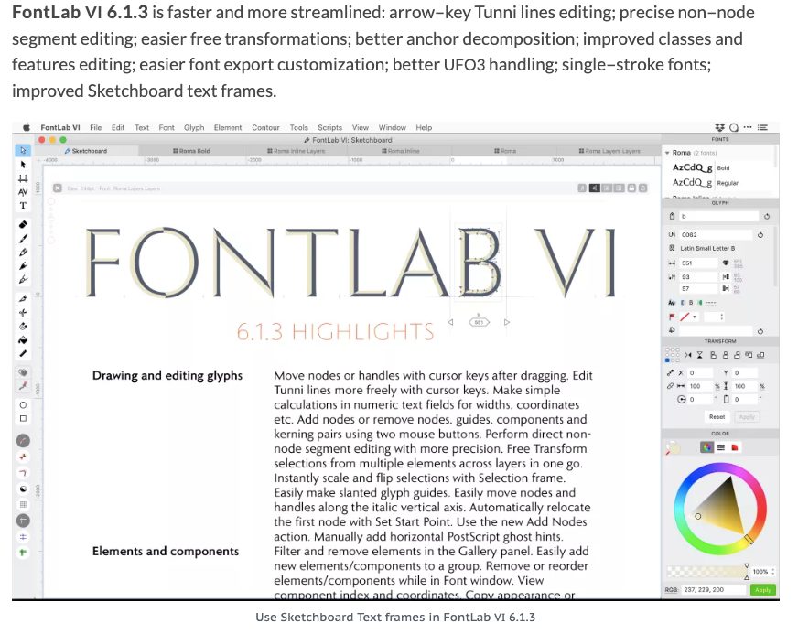
Task: Select the Pencil tool
Action: [x=23, y=252]
